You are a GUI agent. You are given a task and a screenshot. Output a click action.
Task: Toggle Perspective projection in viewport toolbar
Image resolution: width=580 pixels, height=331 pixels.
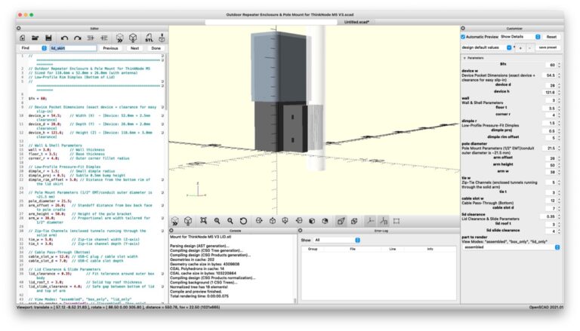coord(341,221)
